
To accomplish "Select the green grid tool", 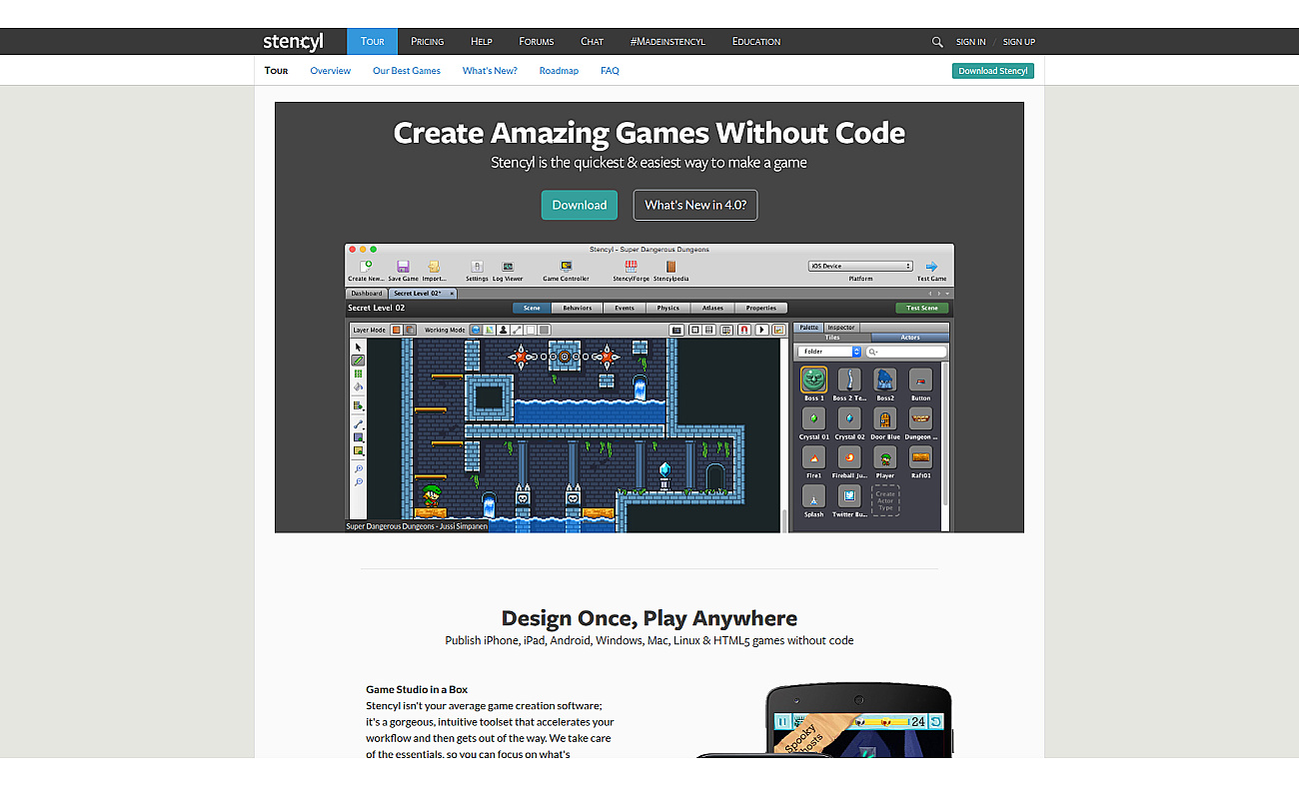I will (x=359, y=374).
